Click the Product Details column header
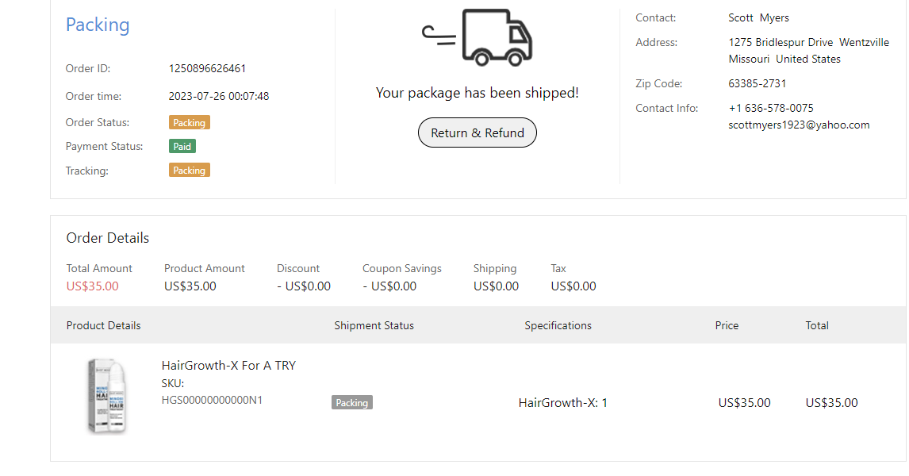 coord(103,325)
